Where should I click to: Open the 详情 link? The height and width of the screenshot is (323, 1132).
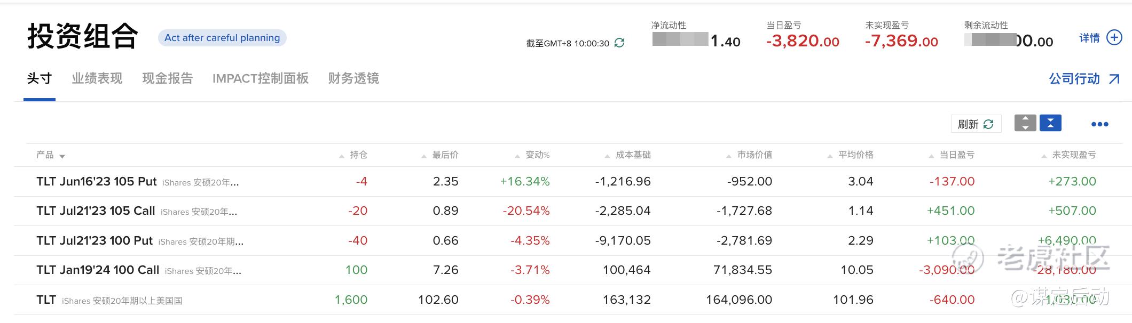[x=1089, y=38]
